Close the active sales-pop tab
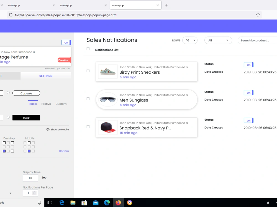 coord(157,5)
